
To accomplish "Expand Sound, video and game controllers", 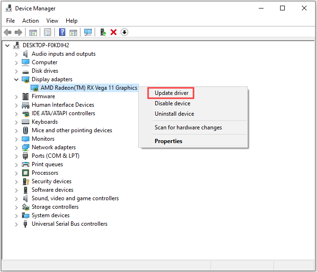I will [x=17, y=198].
